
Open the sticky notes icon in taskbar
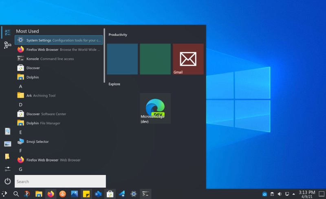tap(86, 194)
